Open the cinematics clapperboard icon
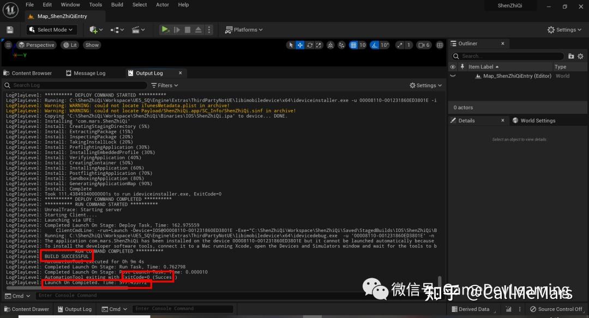The width and height of the screenshot is (589, 318). click(138, 29)
